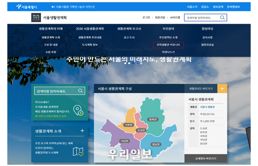Click the Seoul city logo in top bar
The width and height of the screenshot is (258, 166).
19,6
